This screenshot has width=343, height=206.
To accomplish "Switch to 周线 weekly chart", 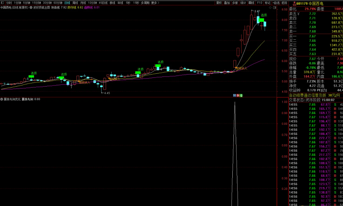I will [x=75, y=3].
